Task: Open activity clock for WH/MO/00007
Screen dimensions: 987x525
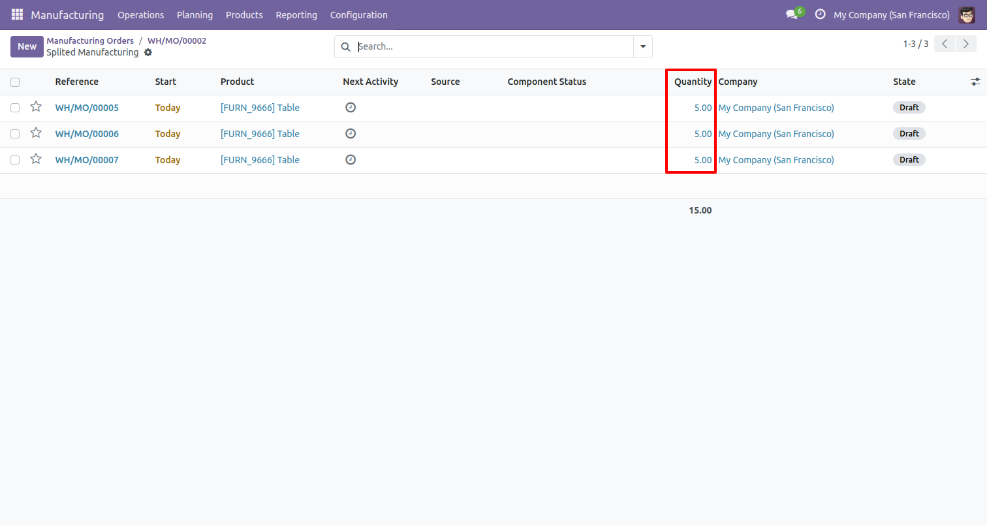Action: pyautogui.click(x=351, y=160)
